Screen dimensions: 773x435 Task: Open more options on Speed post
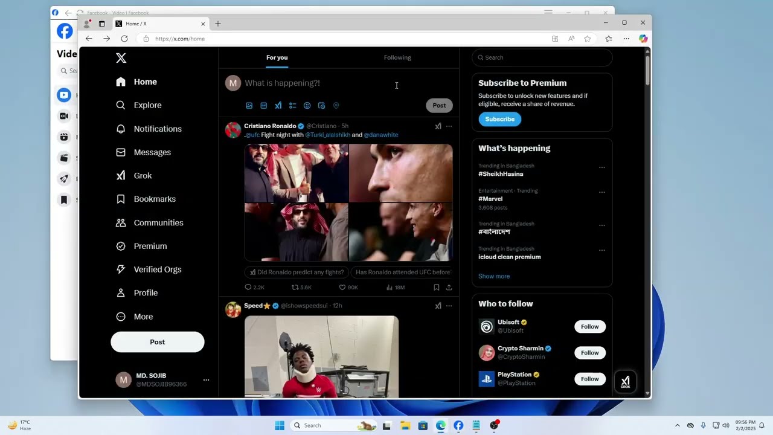449,306
